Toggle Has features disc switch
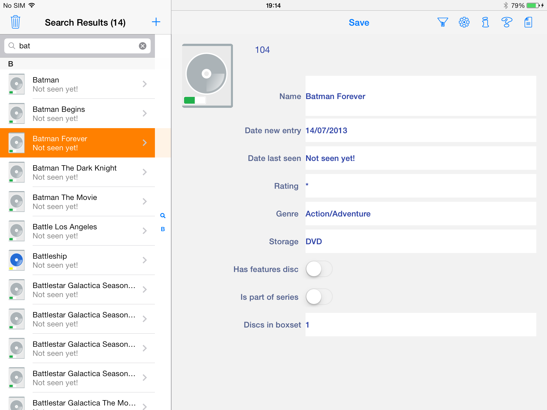Screen dimensions: 547x410 (319, 269)
